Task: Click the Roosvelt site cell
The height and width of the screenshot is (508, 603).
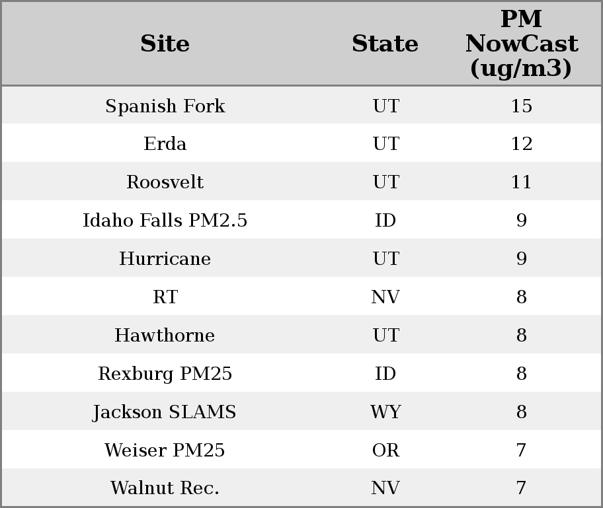Action: point(165,182)
